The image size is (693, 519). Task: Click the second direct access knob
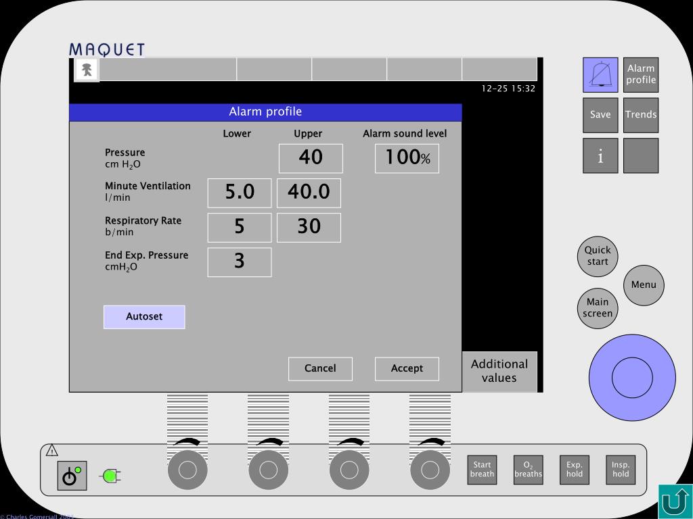click(x=268, y=470)
